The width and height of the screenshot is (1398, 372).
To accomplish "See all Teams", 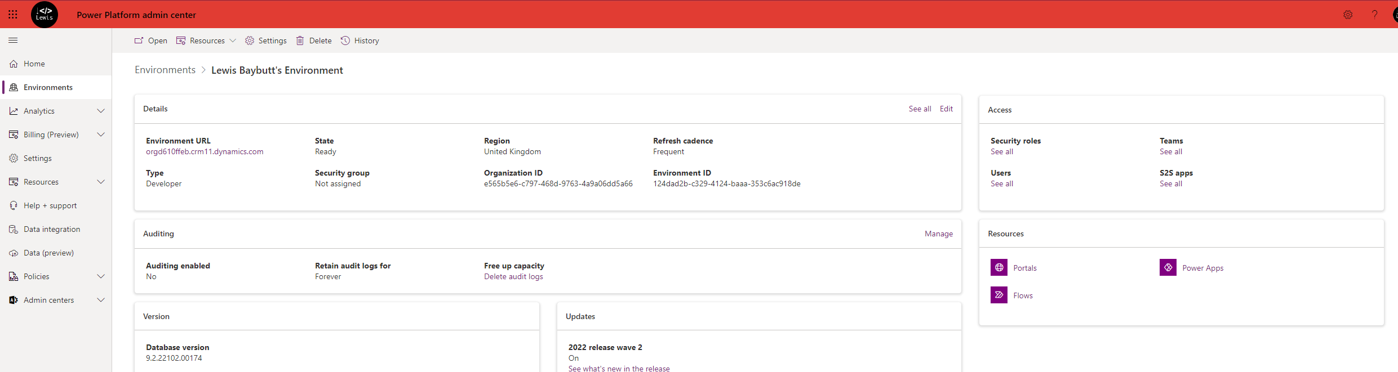I will 1171,152.
